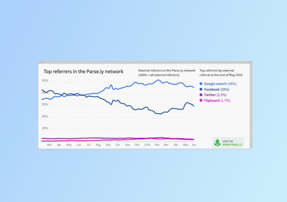This screenshot has height=202, width=287.
Task: Select the Flipboard (1.7%) legend label
Action: (217, 101)
